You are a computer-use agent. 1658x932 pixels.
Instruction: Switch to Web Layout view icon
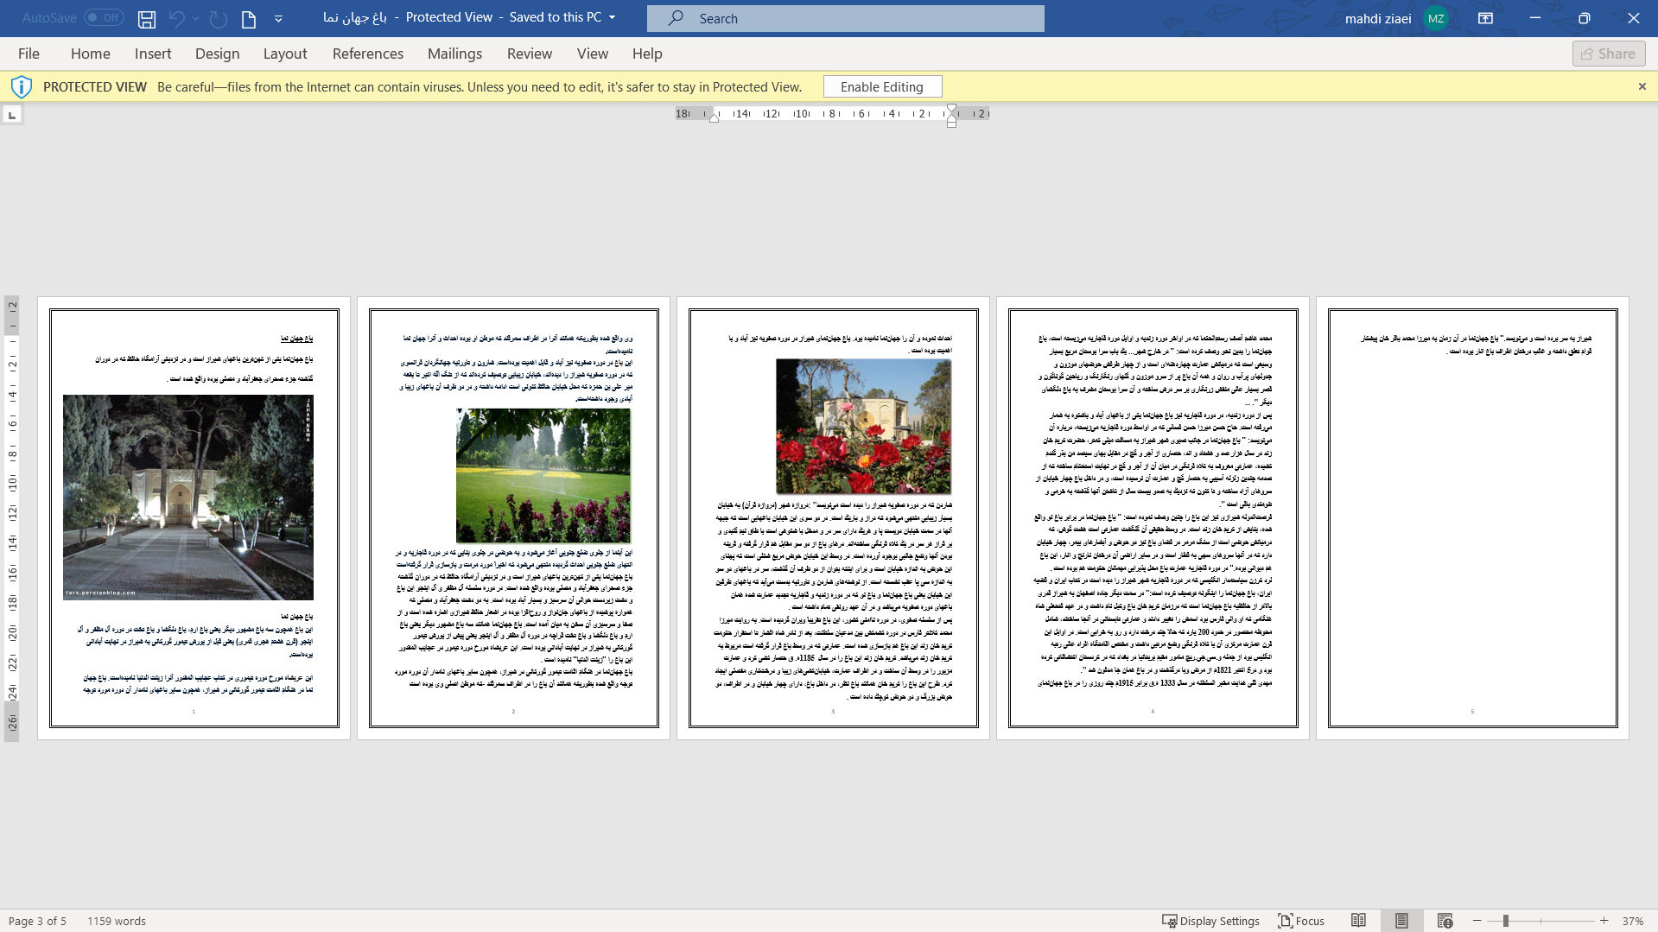(1445, 921)
